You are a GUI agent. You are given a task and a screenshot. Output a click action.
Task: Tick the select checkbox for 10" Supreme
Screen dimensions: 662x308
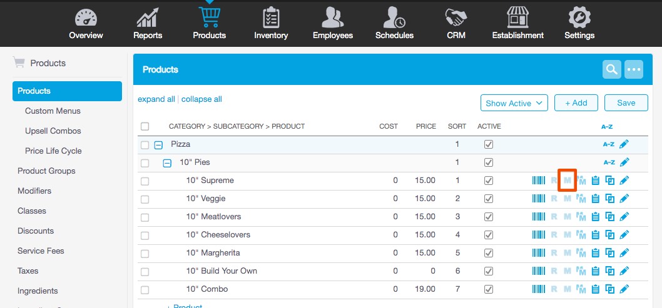(145, 181)
